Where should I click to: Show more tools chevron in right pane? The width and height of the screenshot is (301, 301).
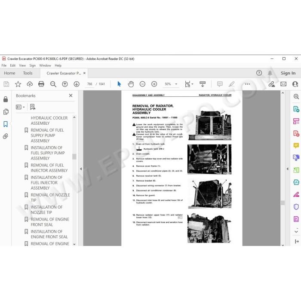coord(296,232)
